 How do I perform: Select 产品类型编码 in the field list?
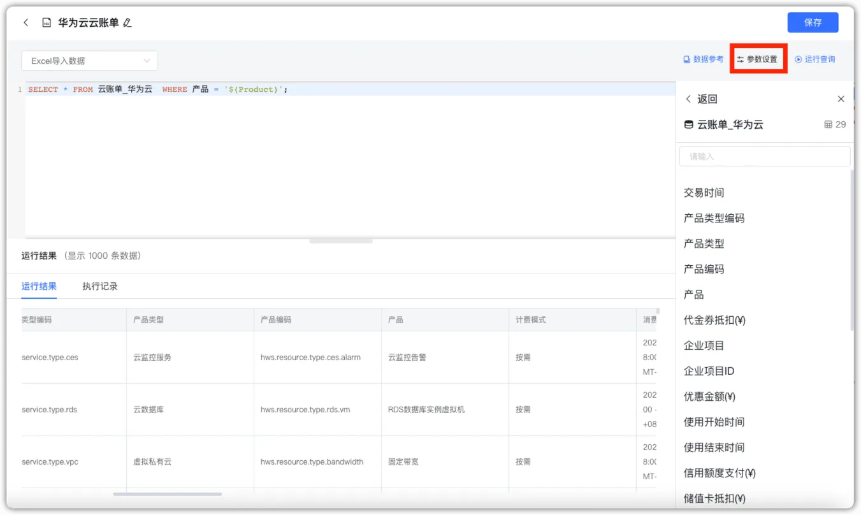pyautogui.click(x=714, y=218)
